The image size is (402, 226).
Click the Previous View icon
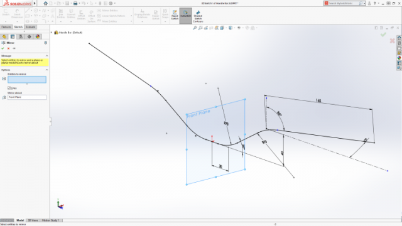pos(206,28)
